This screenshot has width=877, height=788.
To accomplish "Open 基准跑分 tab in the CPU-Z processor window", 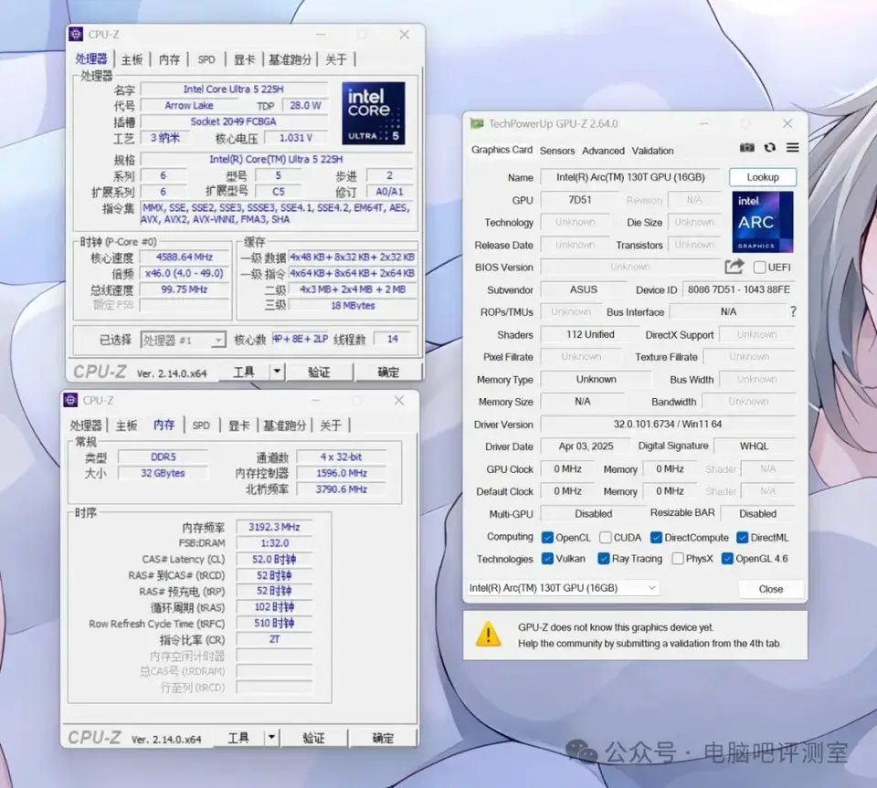I will click(x=290, y=59).
